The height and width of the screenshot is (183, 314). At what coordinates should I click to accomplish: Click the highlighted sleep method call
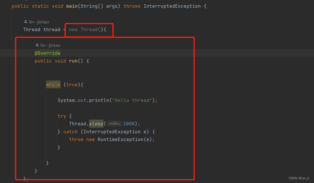coord(96,124)
